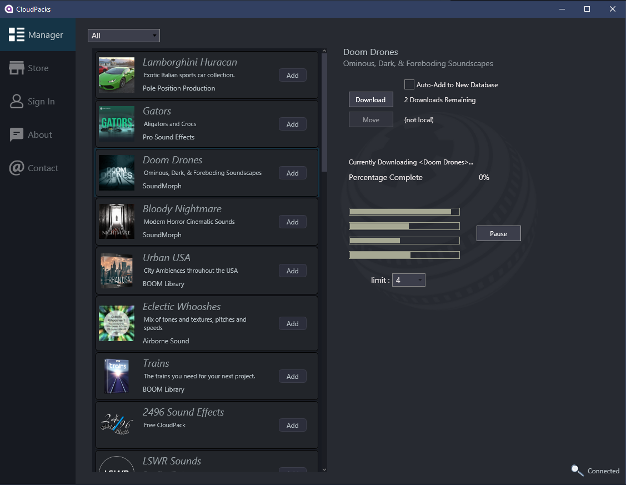Open the All category filter dropdown
This screenshot has width=626, height=485.
coord(124,36)
